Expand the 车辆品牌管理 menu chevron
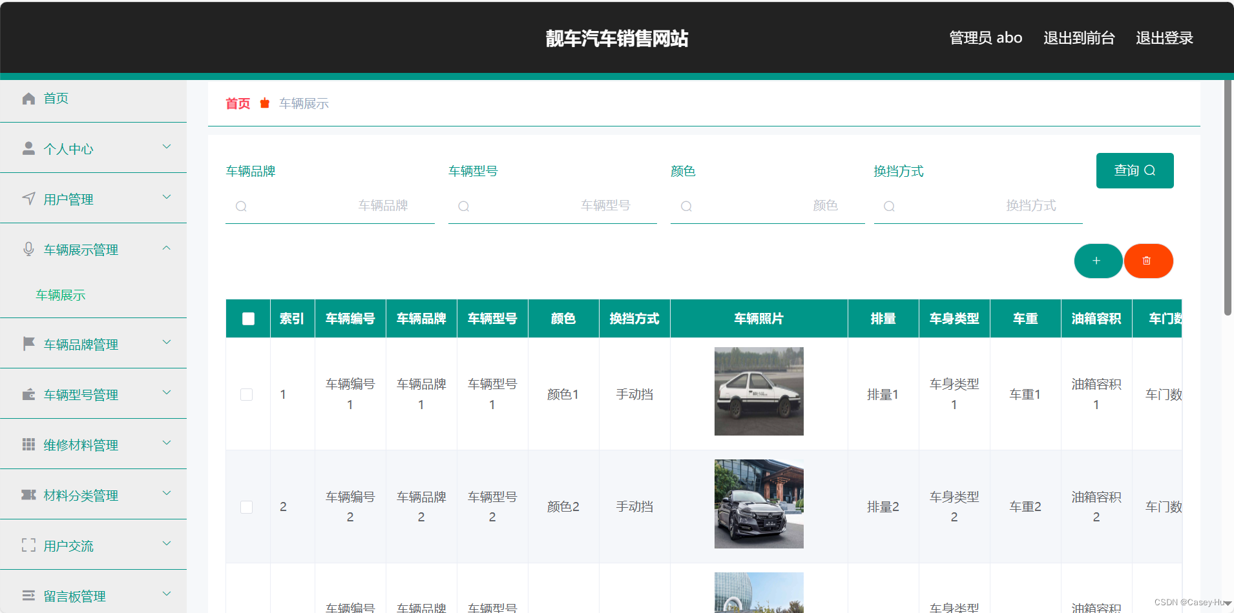The width and height of the screenshot is (1234, 613). click(x=167, y=343)
